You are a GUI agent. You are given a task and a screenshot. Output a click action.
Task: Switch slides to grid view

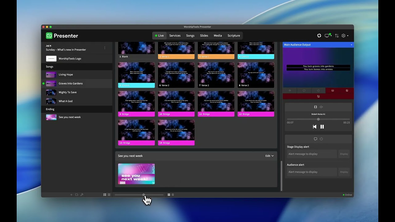[169, 195]
